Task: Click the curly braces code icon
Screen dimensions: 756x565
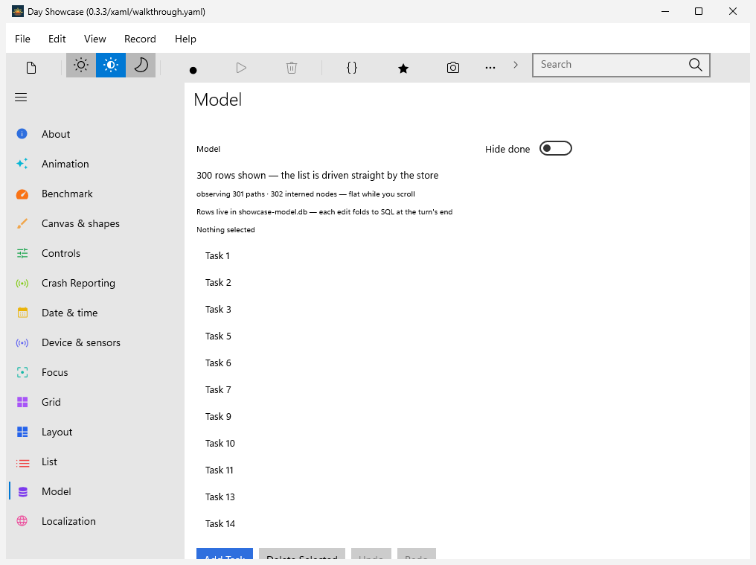Action: point(352,68)
